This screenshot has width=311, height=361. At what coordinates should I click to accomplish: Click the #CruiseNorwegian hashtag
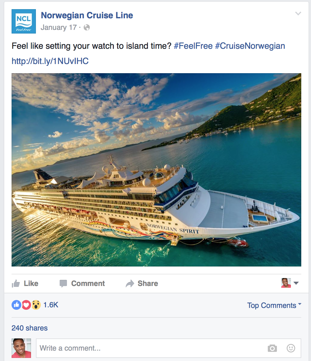coord(250,46)
